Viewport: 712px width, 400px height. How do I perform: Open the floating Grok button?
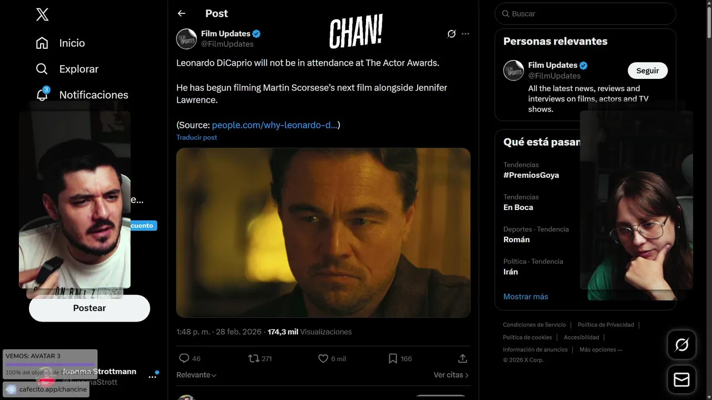pyautogui.click(x=681, y=345)
